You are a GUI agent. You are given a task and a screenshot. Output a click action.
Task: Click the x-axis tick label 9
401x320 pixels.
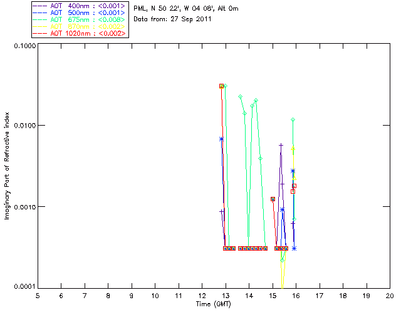point(132,296)
